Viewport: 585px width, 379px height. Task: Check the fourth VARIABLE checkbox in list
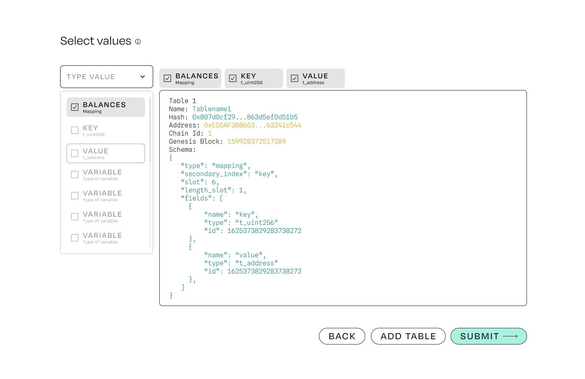[75, 238]
